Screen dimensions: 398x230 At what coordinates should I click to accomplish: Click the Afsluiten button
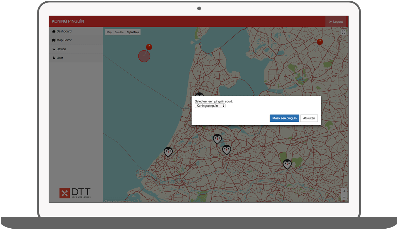(x=309, y=118)
